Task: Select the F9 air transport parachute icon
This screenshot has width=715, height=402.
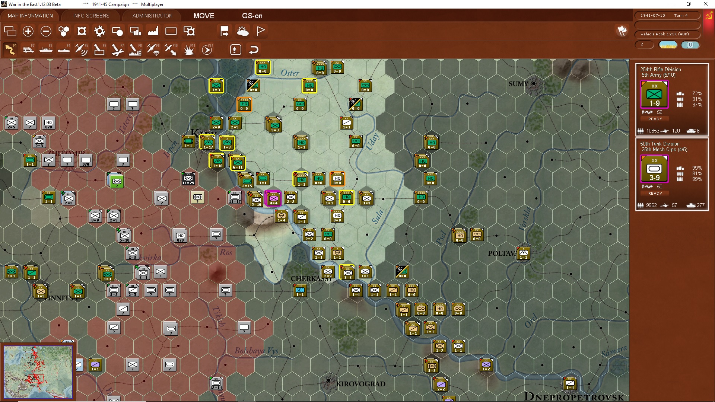Action: coord(153,50)
